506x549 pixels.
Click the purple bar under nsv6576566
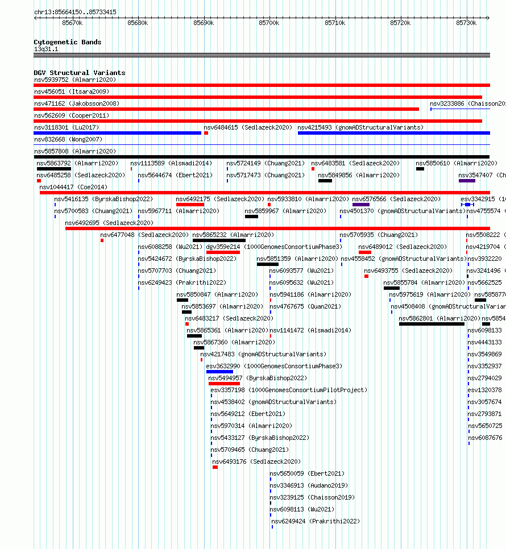pyautogui.click(x=361, y=205)
